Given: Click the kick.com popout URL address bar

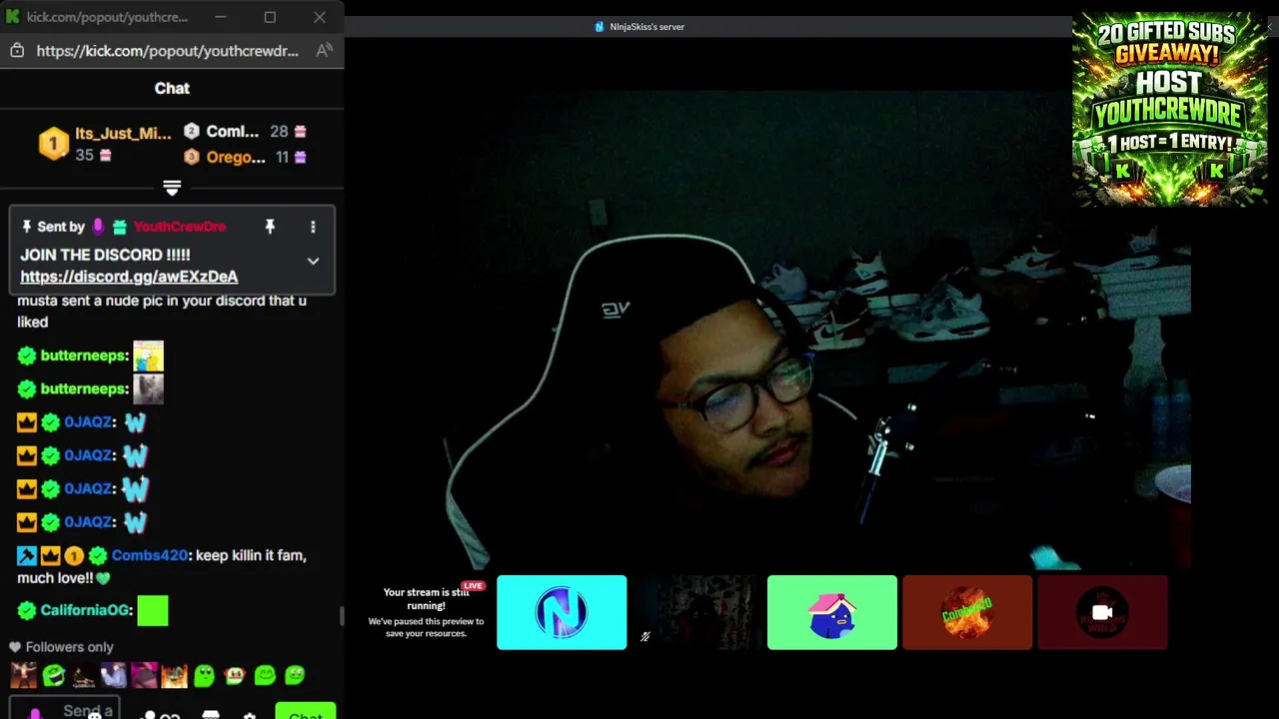Looking at the screenshot, I should 168,51.
